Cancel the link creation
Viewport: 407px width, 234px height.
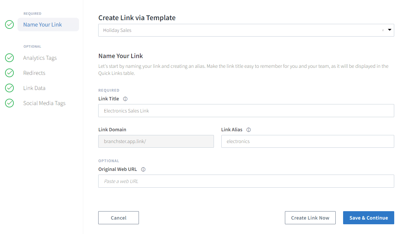pyautogui.click(x=118, y=218)
